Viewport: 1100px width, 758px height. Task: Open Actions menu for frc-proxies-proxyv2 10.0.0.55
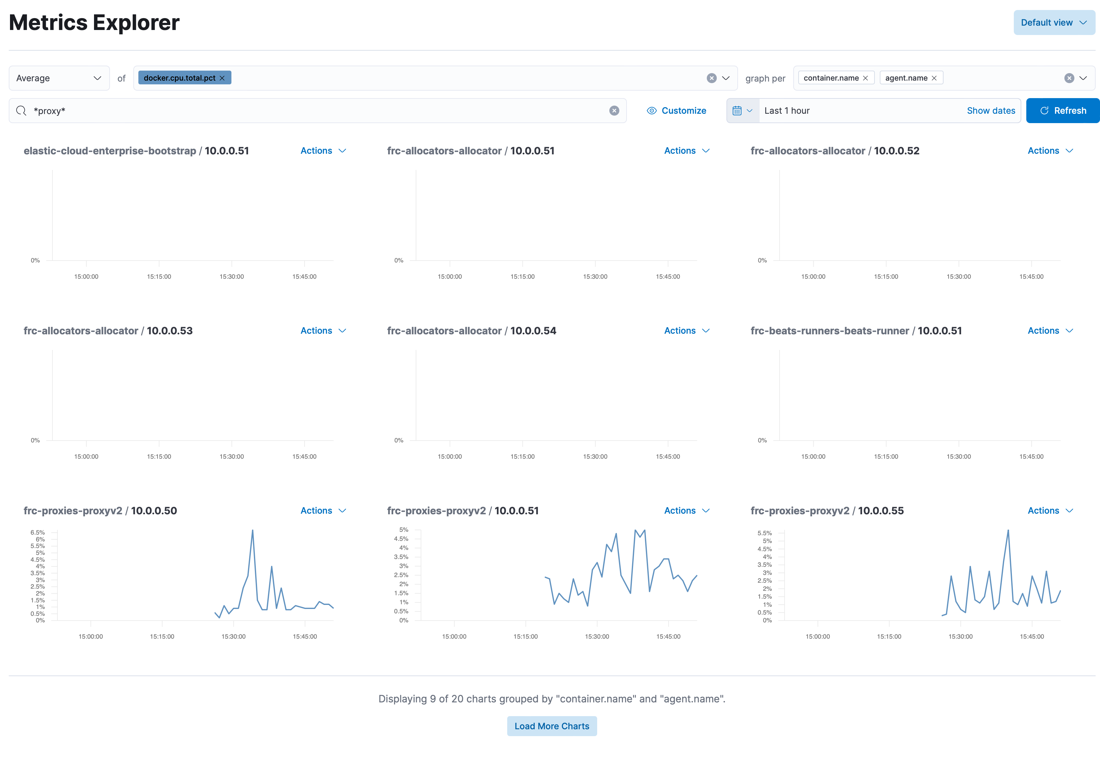click(x=1050, y=511)
